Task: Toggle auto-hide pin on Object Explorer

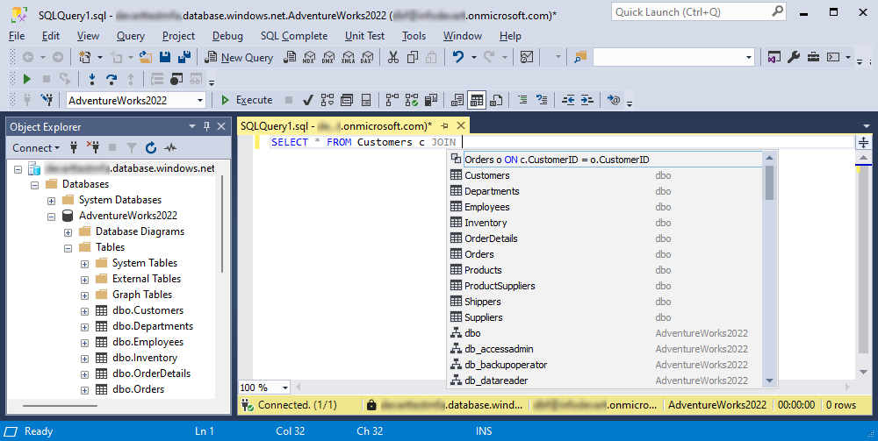Action: point(206,126)
